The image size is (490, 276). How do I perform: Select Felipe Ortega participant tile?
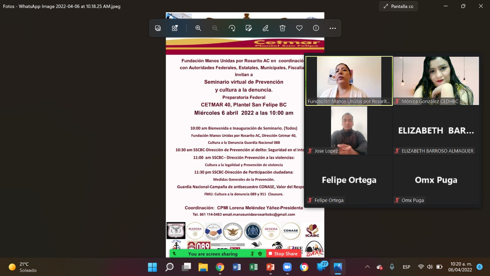tap(349, 180)
